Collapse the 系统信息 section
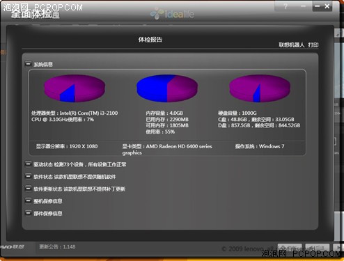The height and width of the screenshot is (261, 344). (28, 63)
